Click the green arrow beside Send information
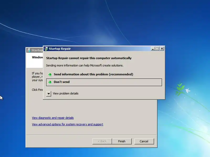Viewport: 210px width, 157px height. click(x=50, y=75)
